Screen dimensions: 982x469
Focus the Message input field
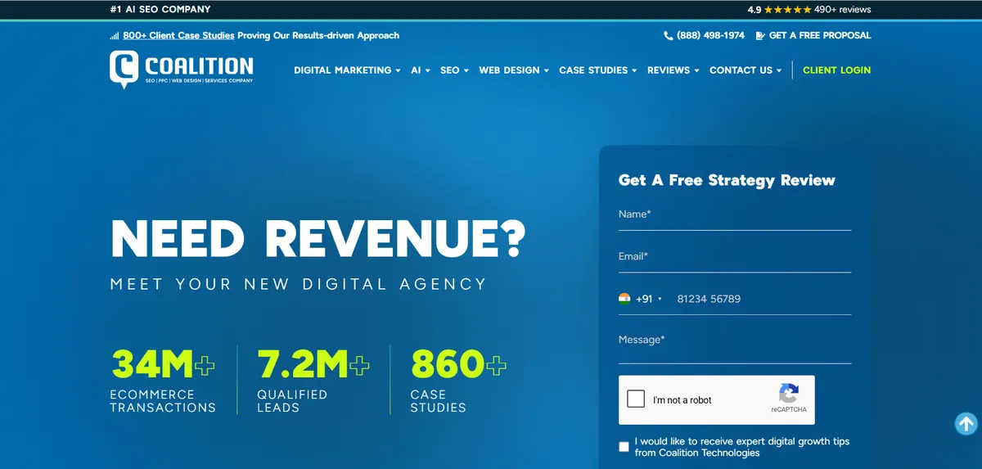735,344
